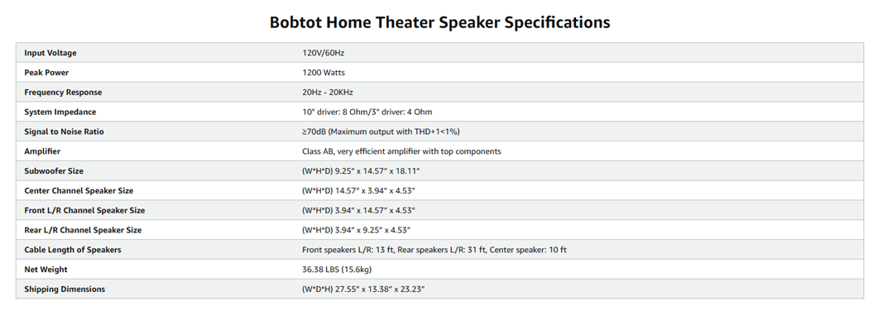Screen dimensions: 878x311
Task: Click the 36.38 LBS net weight value
Action: click(337, 270)
